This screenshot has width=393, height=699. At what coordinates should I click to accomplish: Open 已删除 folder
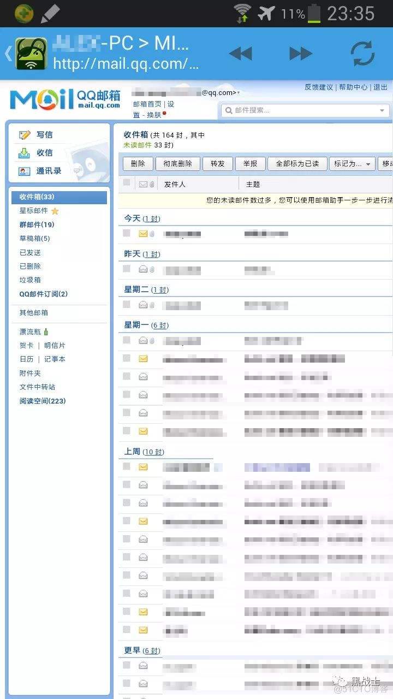coord(30,266)
